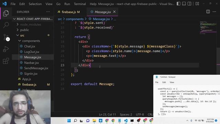Click the Spaces: 2 indentation status
220x124 pixels.
(126, 115)
